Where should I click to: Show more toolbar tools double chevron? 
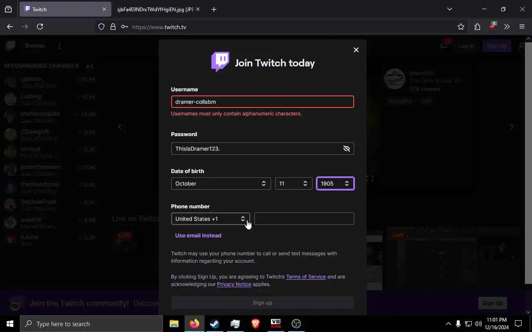tap(507, 27)
